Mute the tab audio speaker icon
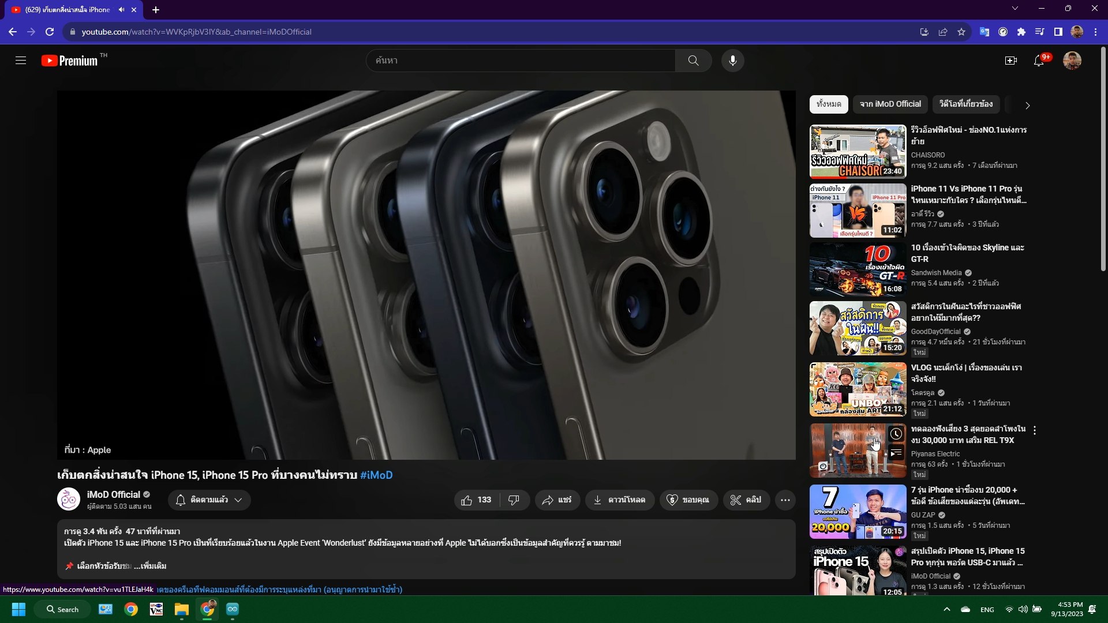Screen dimensions: 1108x623 [x=121, y=10]
